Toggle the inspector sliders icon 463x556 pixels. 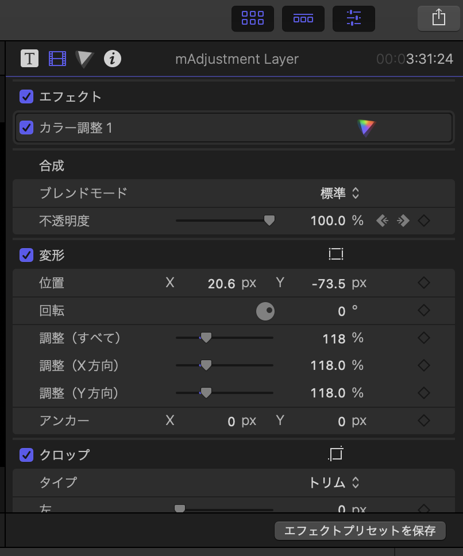[353, 18]
